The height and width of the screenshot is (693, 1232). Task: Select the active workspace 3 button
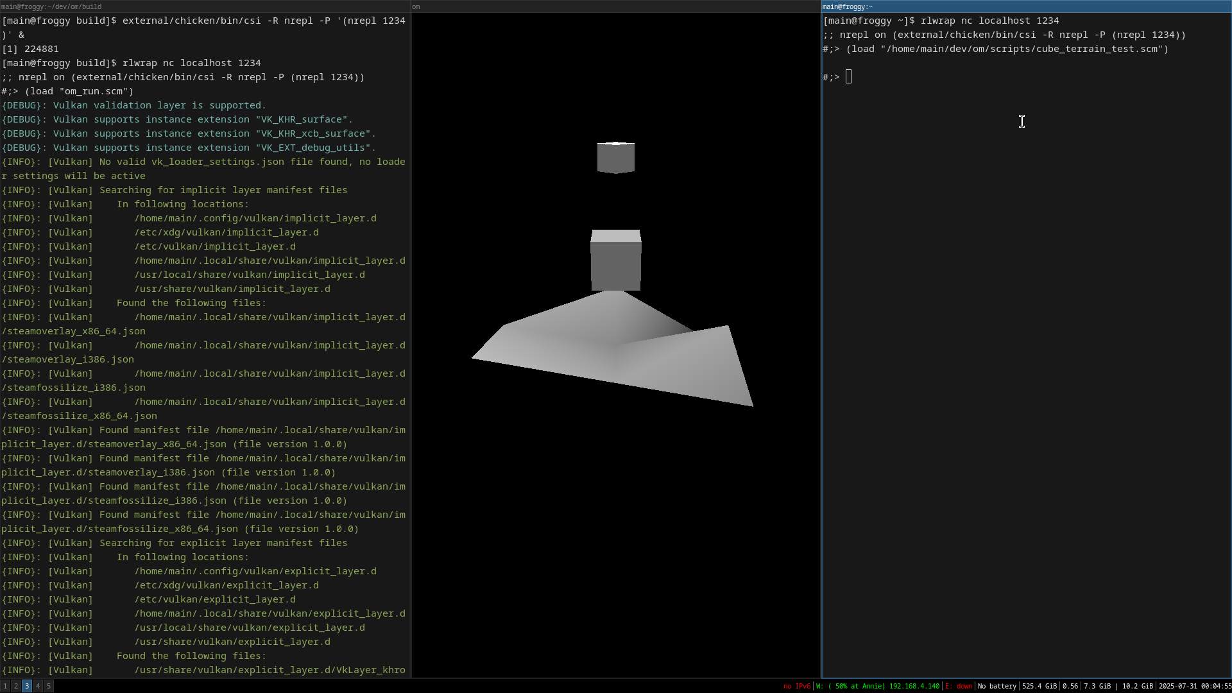point(27,686)
